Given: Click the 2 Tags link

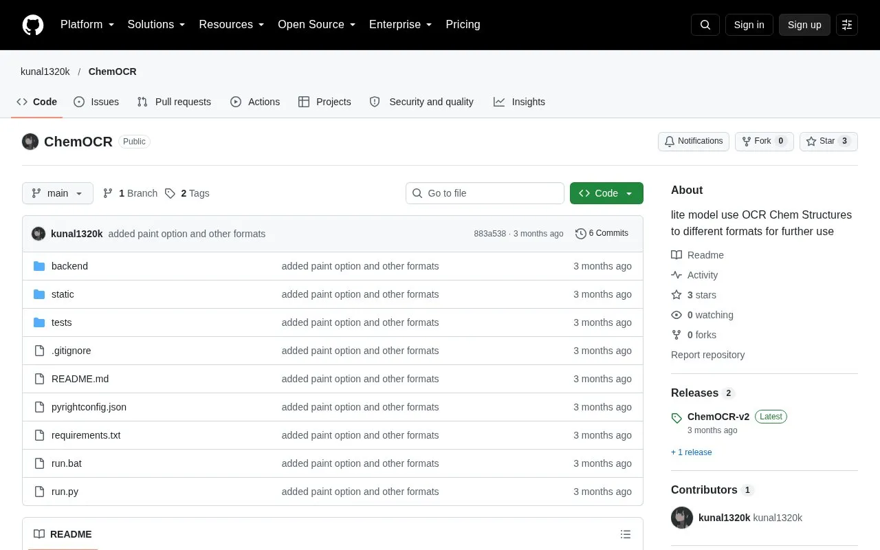Looking at the screenshot, I should point(187,193).
